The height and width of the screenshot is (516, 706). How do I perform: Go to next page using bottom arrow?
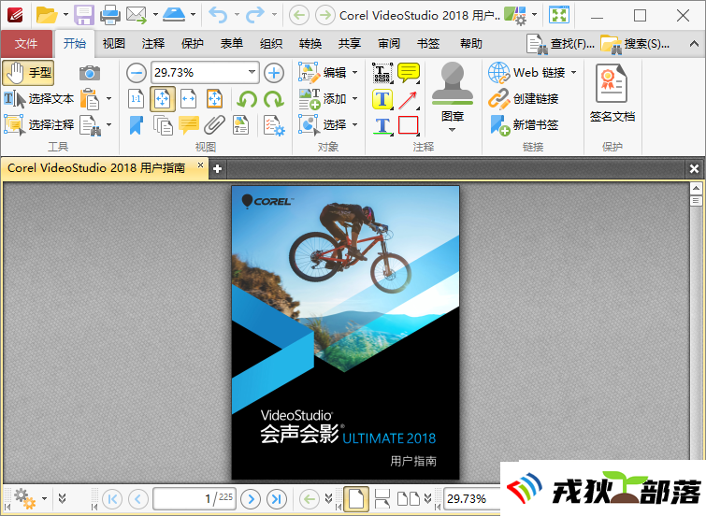point(250,498)
